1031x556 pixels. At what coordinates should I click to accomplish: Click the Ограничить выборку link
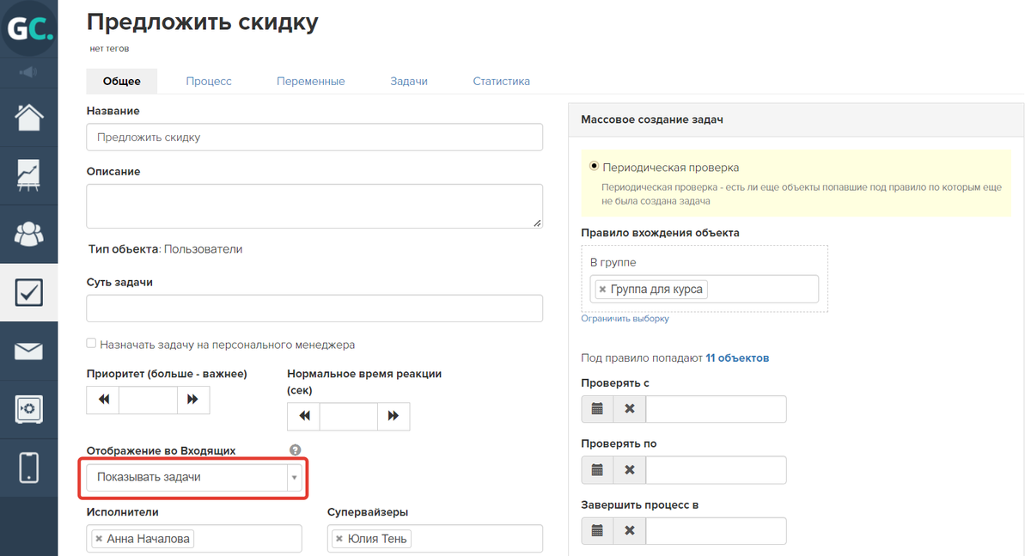pos(625,319)
